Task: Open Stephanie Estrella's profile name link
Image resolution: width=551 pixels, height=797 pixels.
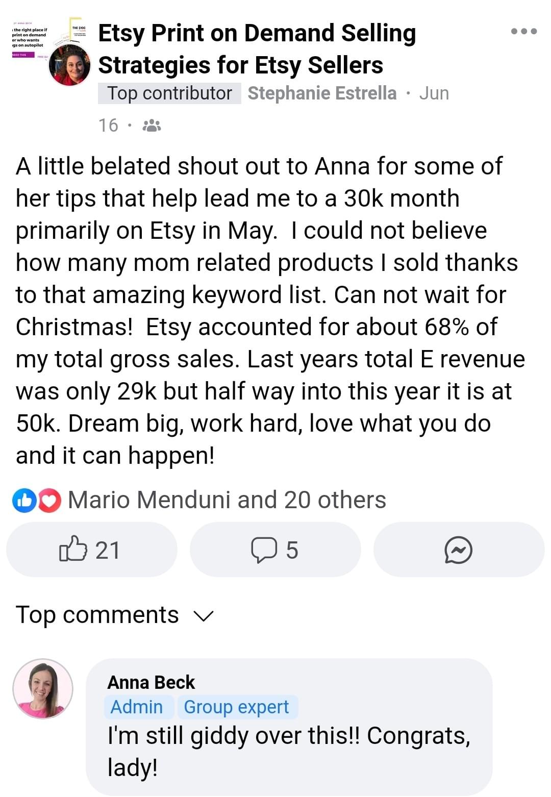Action: 322,93
